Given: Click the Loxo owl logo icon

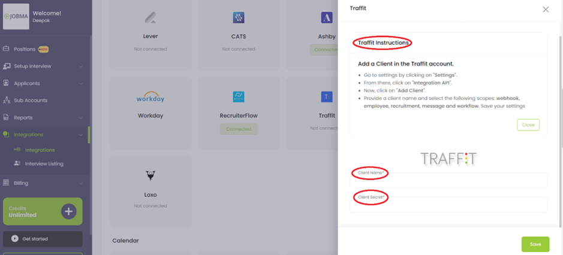Looking at the screenshot, I should point(150,176).
